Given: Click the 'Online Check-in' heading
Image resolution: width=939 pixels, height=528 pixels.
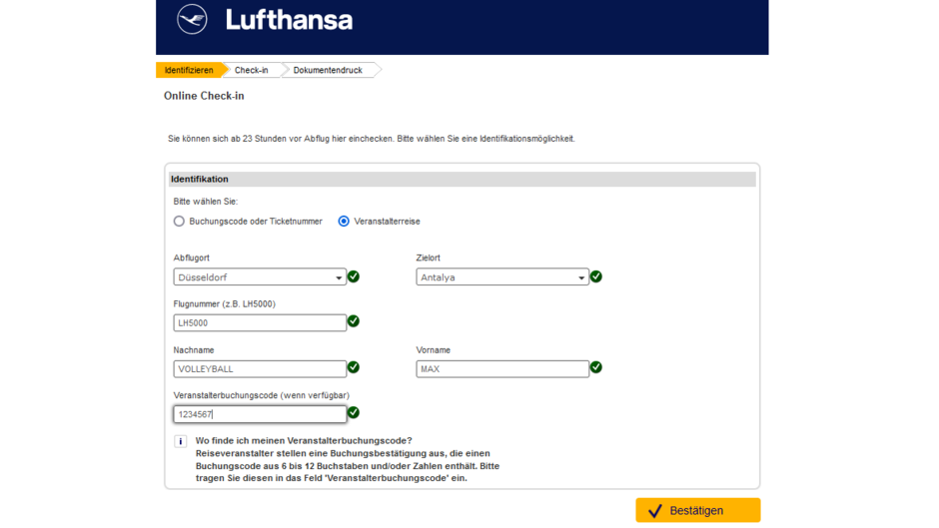Looking at the screenshot, I should (204, 96).
